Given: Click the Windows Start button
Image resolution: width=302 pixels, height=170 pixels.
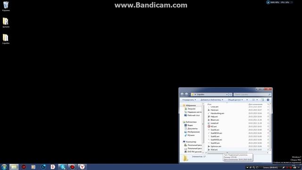Looking at the screenshot, I should tap(4, 167).
